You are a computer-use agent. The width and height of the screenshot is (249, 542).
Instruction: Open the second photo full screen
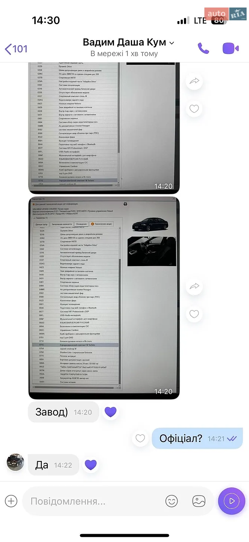(x=104, y=298)
